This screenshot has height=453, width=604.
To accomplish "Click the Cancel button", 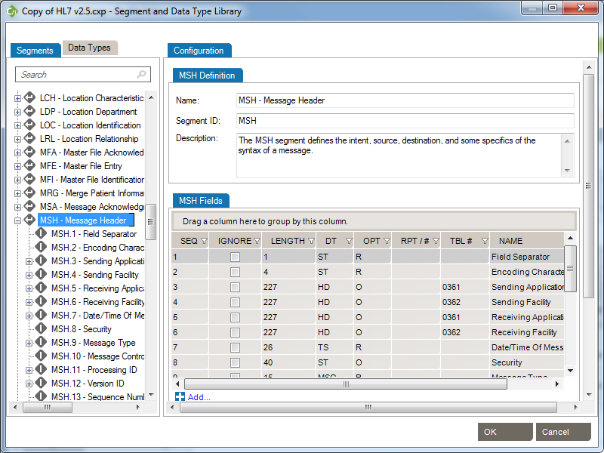I will [x=563, y=432].
